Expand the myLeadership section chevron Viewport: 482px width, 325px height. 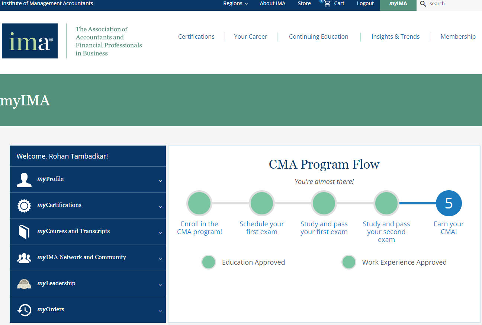click(x=160, y=285)
